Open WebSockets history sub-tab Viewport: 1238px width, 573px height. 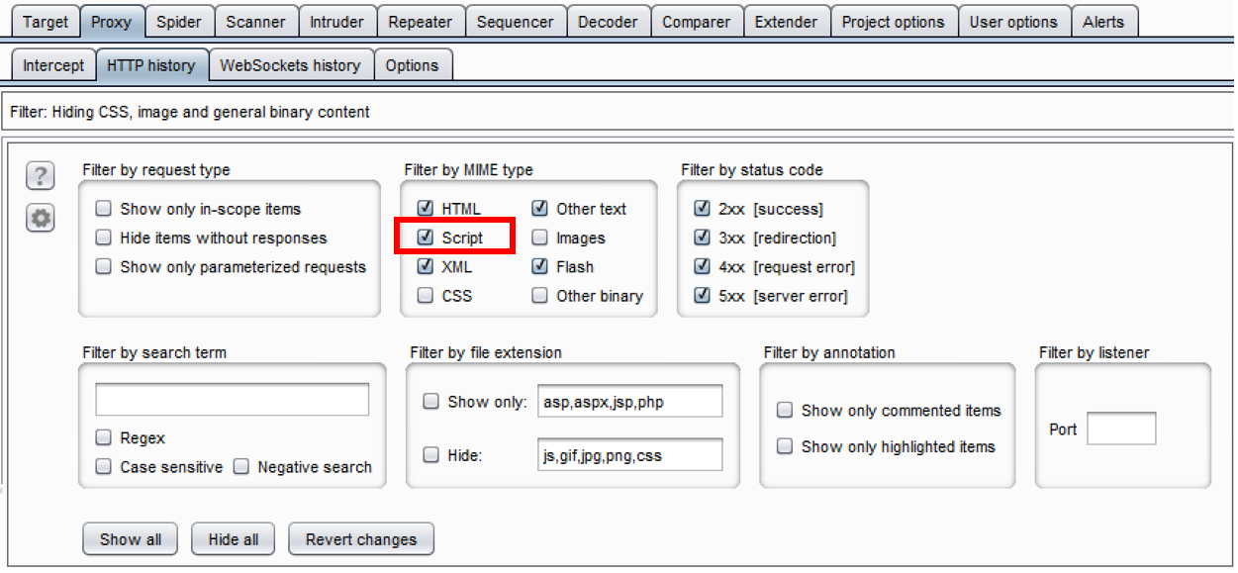(290, 66)
